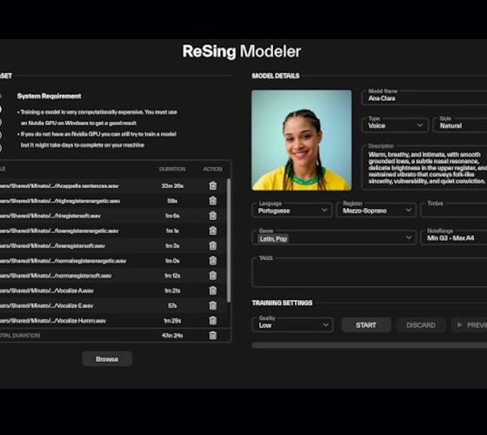Select the normaregistersoft.wav file path
Viewport: 487px width, 435px height.
pyautogui.click(x=56, y=276)
